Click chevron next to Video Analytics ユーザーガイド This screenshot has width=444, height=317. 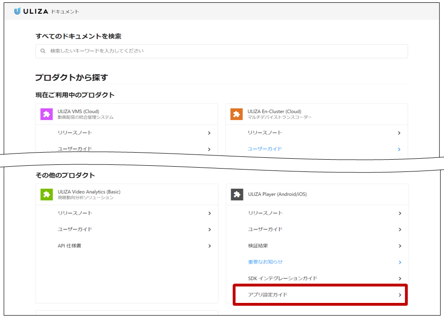tap(209, 230)
